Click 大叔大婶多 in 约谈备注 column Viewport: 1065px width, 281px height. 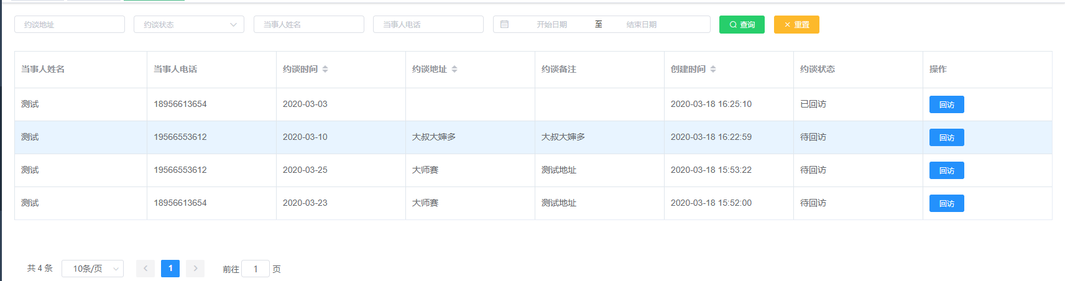(x=563, y=137)
